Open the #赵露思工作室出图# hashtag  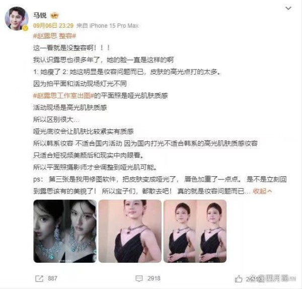(x=63, y=96)
